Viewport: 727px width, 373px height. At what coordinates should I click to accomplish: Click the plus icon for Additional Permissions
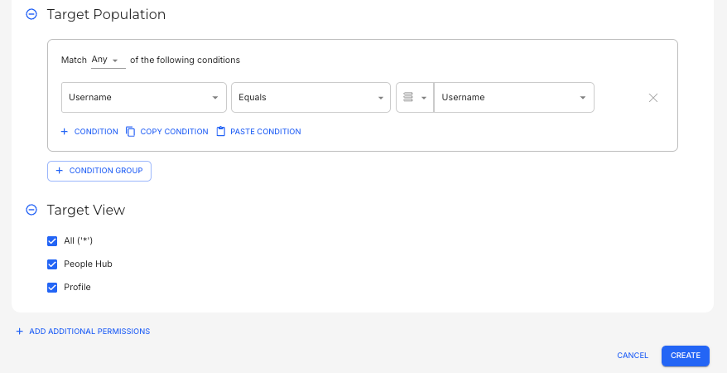click(20, 332)
